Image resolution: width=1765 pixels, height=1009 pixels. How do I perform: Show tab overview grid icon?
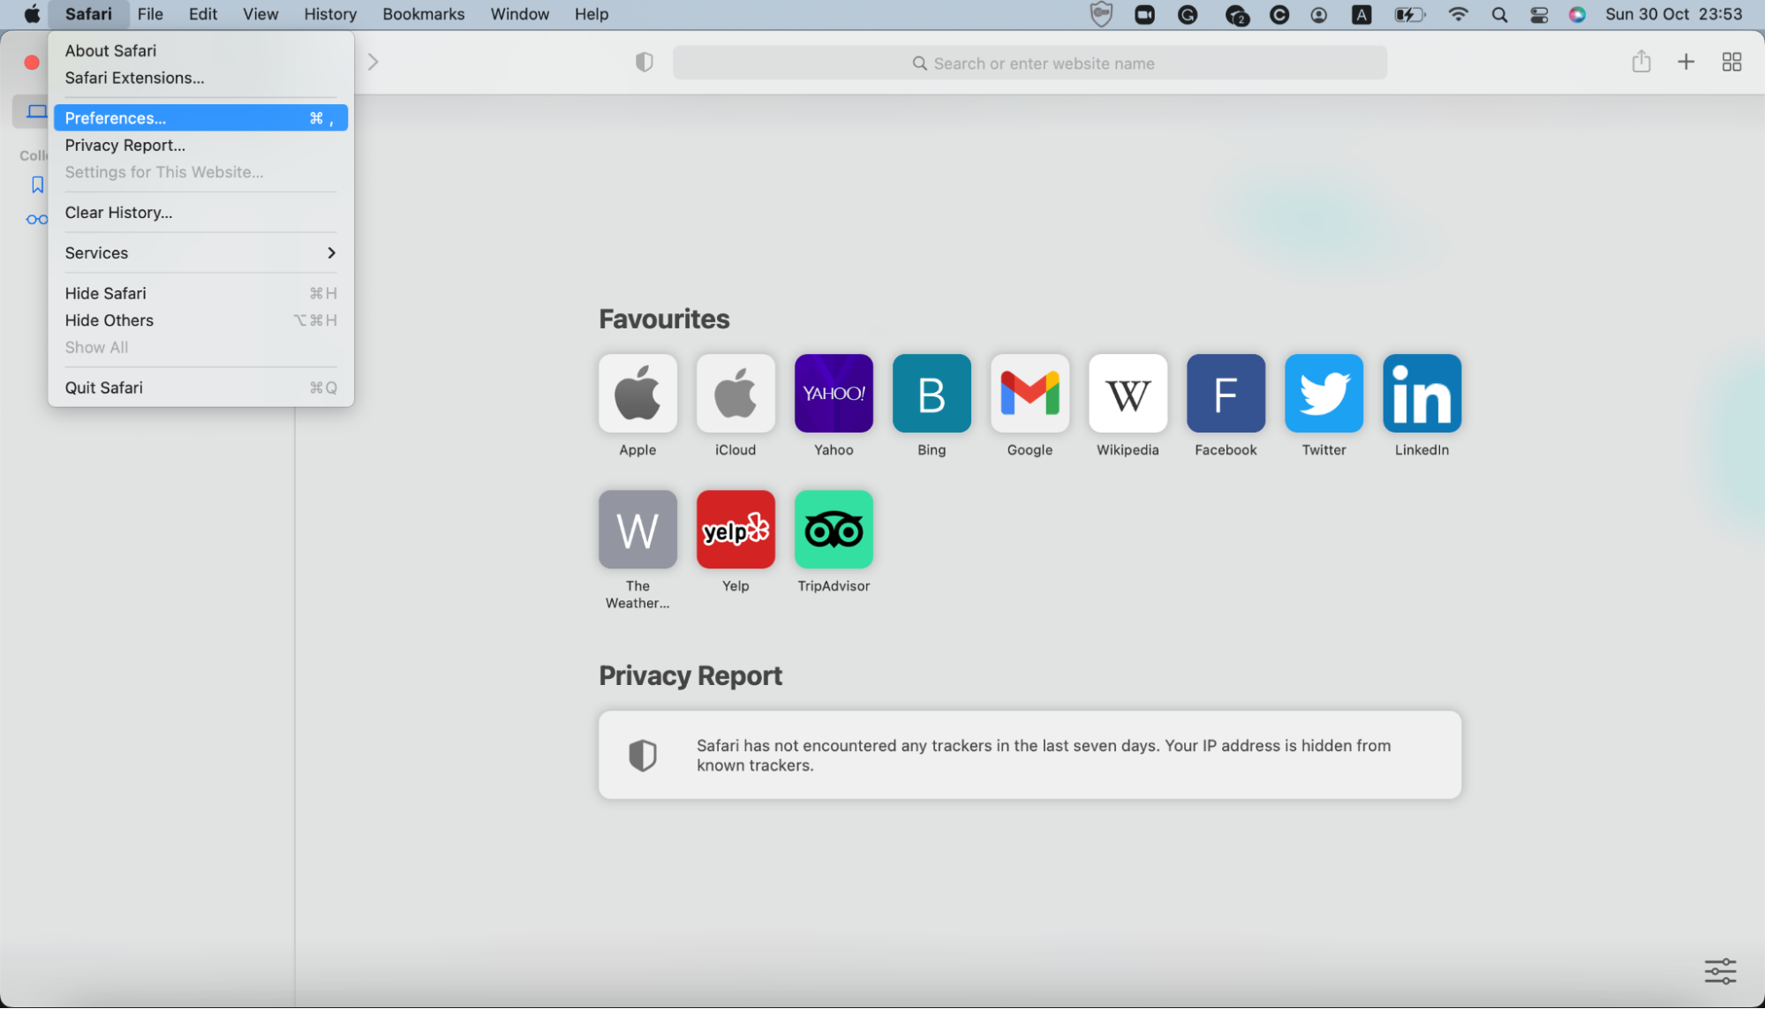pyautogui.click(x=1731, y=62)
